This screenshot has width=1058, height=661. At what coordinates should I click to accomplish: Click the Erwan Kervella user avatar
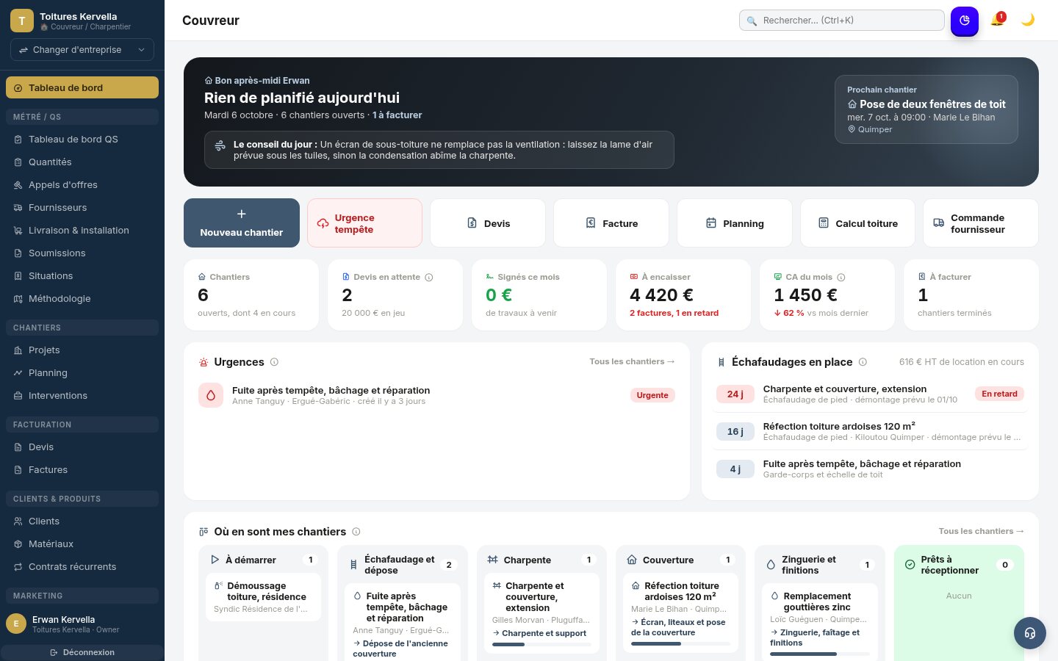pos(16,624)
